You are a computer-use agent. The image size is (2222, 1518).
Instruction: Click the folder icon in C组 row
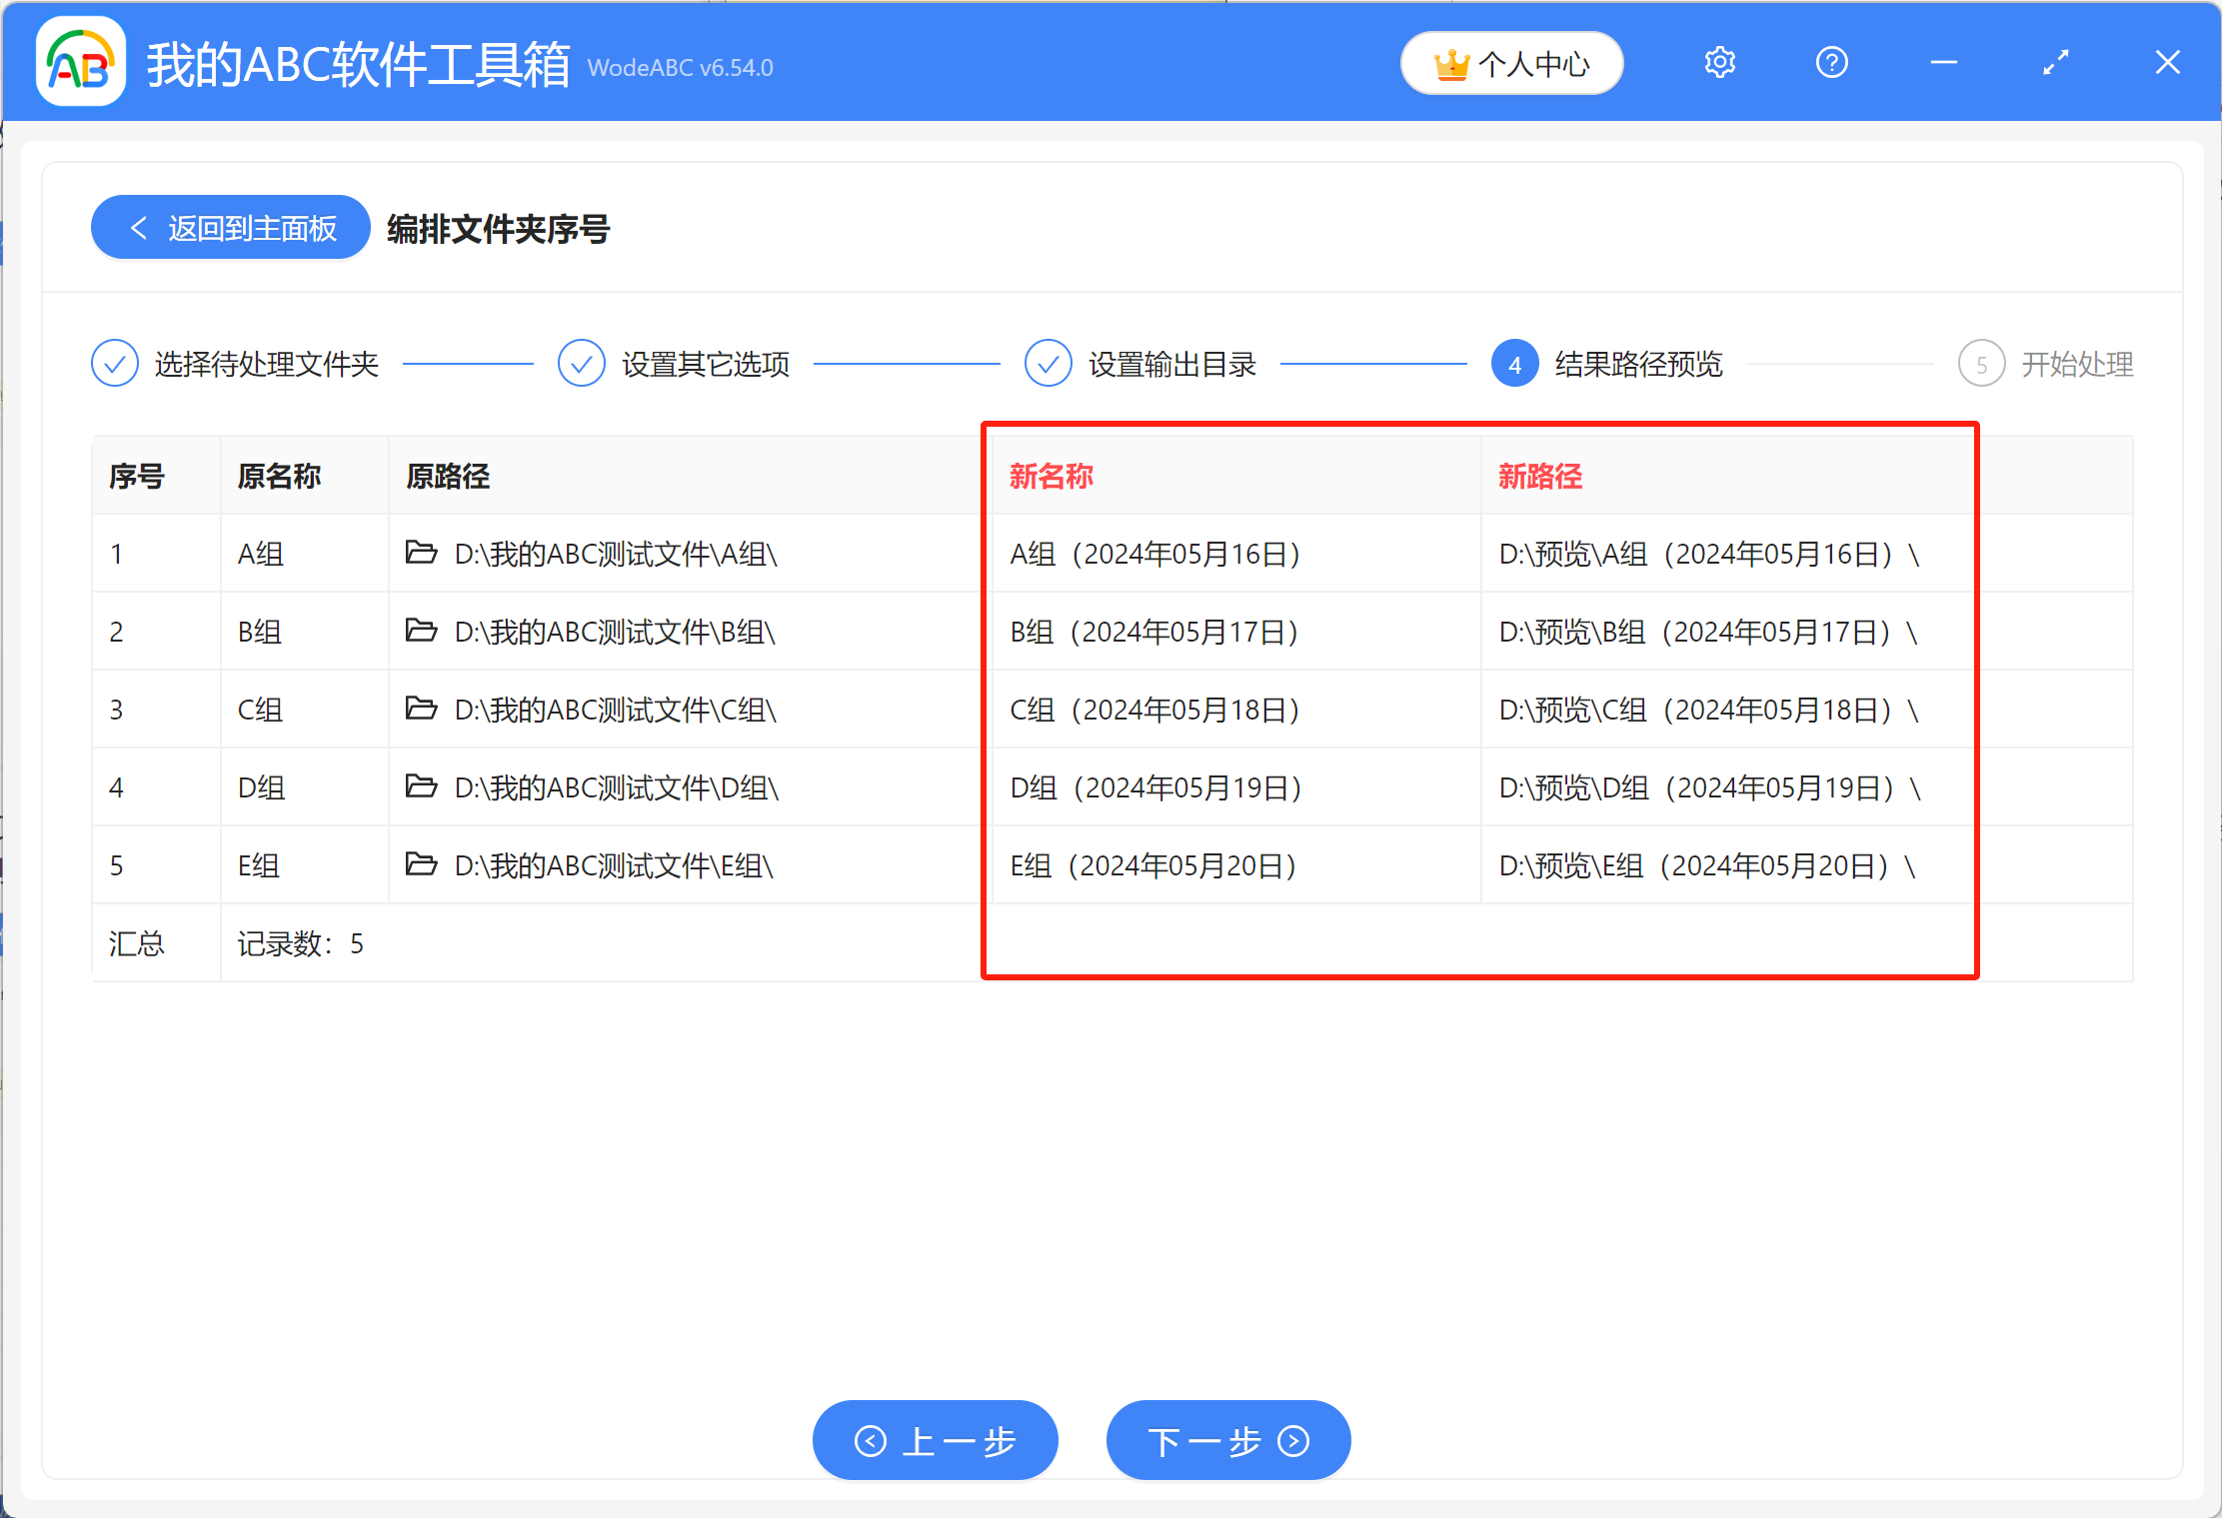click(x=422, y=709)
